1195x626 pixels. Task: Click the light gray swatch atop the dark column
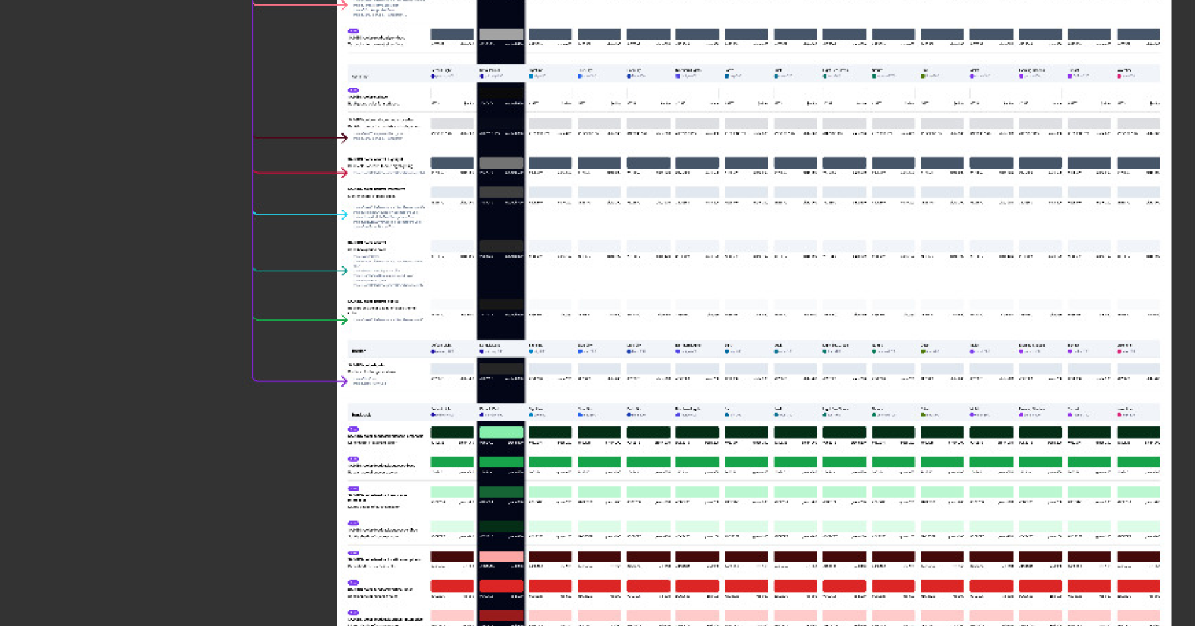[x=501, y=34]
